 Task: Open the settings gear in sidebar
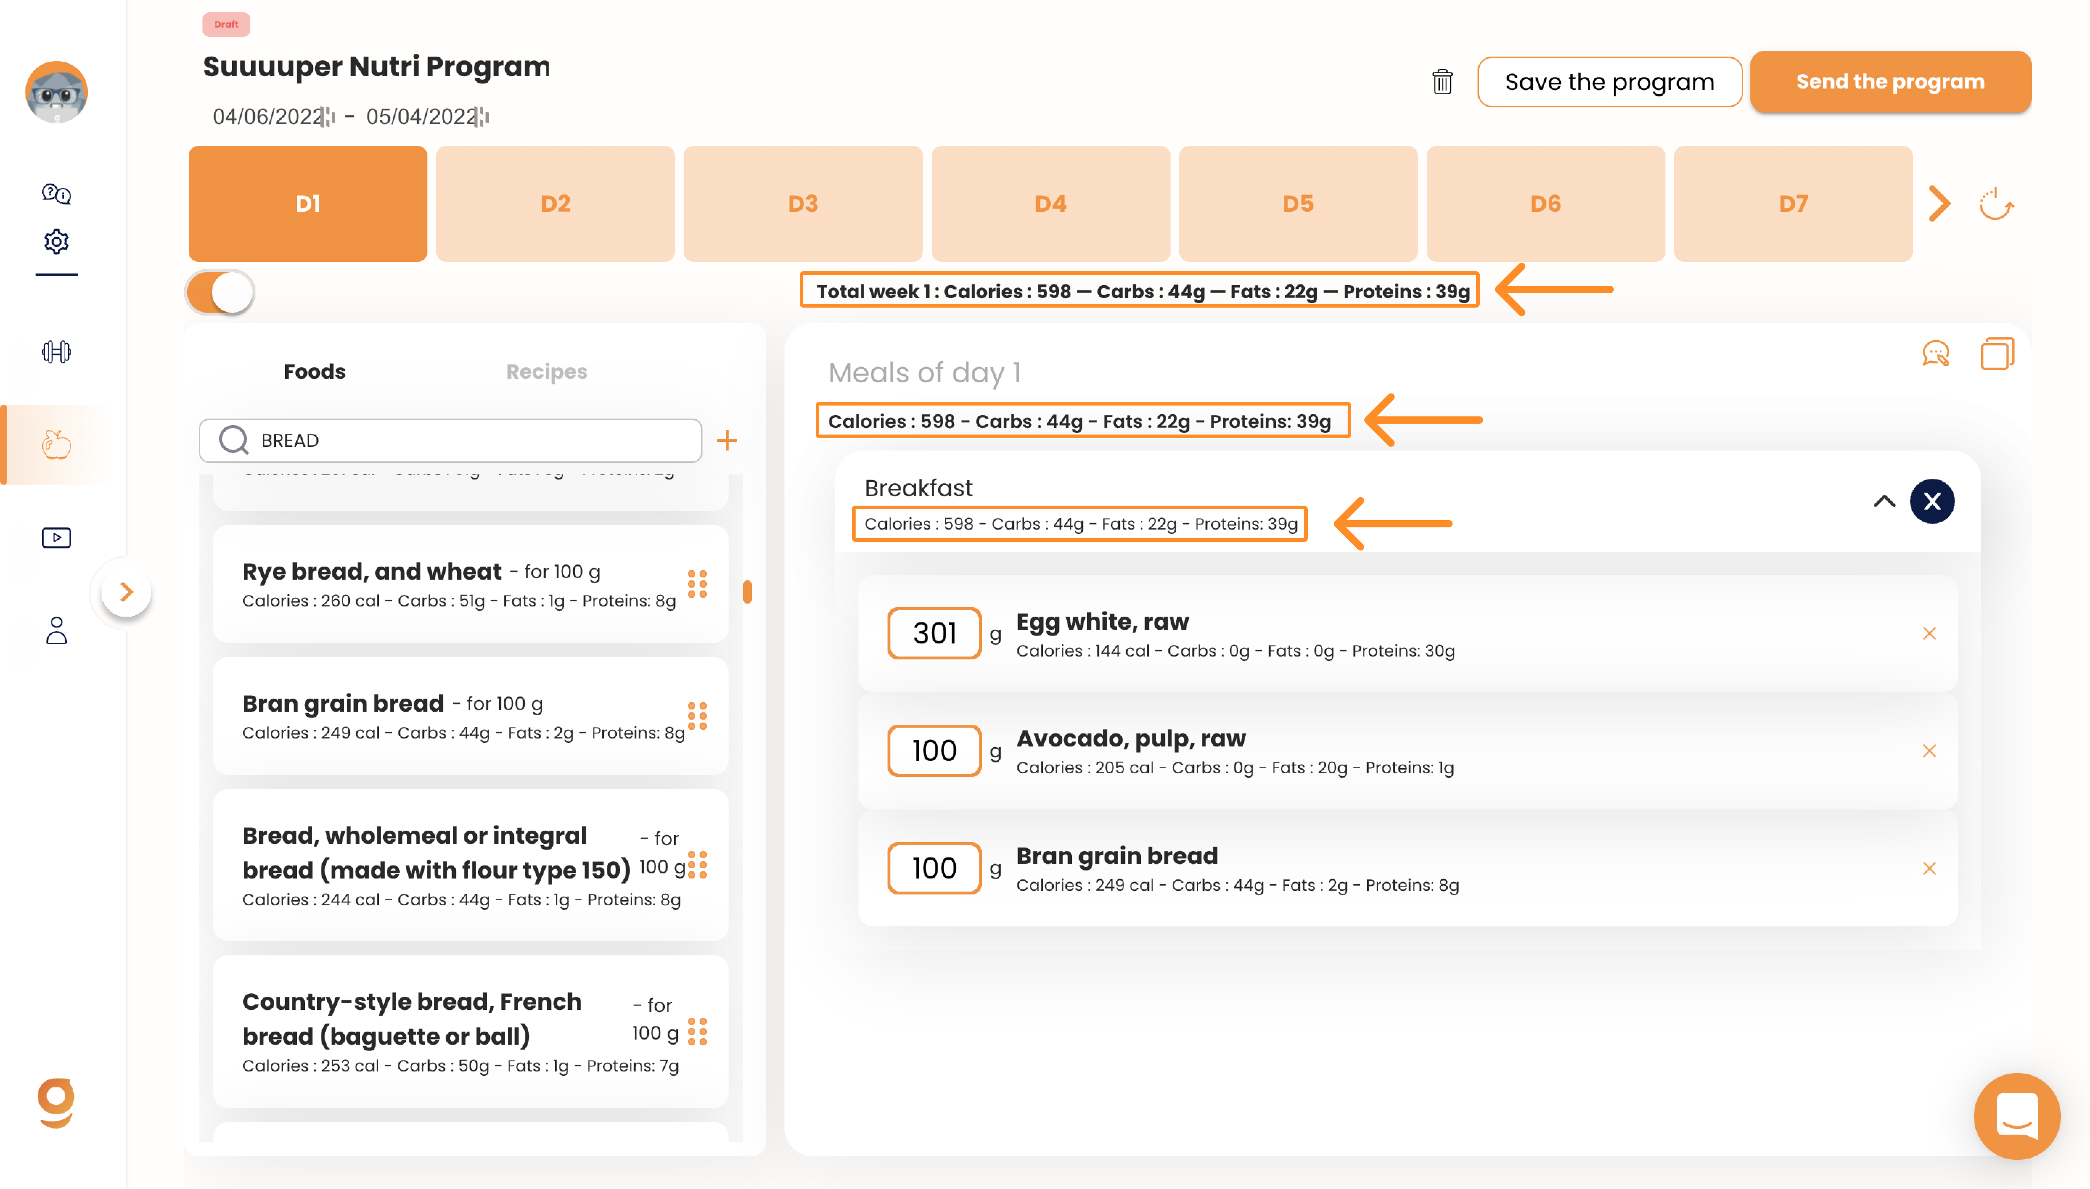point(56,242)
